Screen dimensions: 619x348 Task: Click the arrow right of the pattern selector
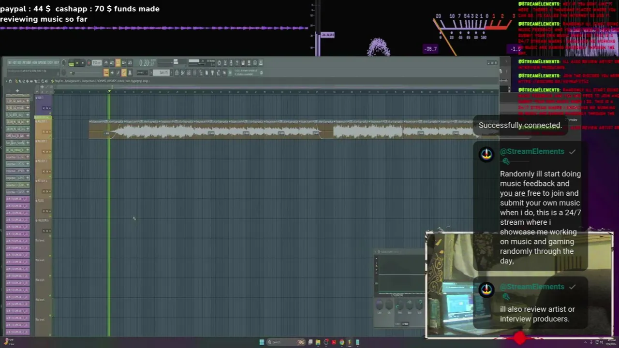[x=171, y=72]
